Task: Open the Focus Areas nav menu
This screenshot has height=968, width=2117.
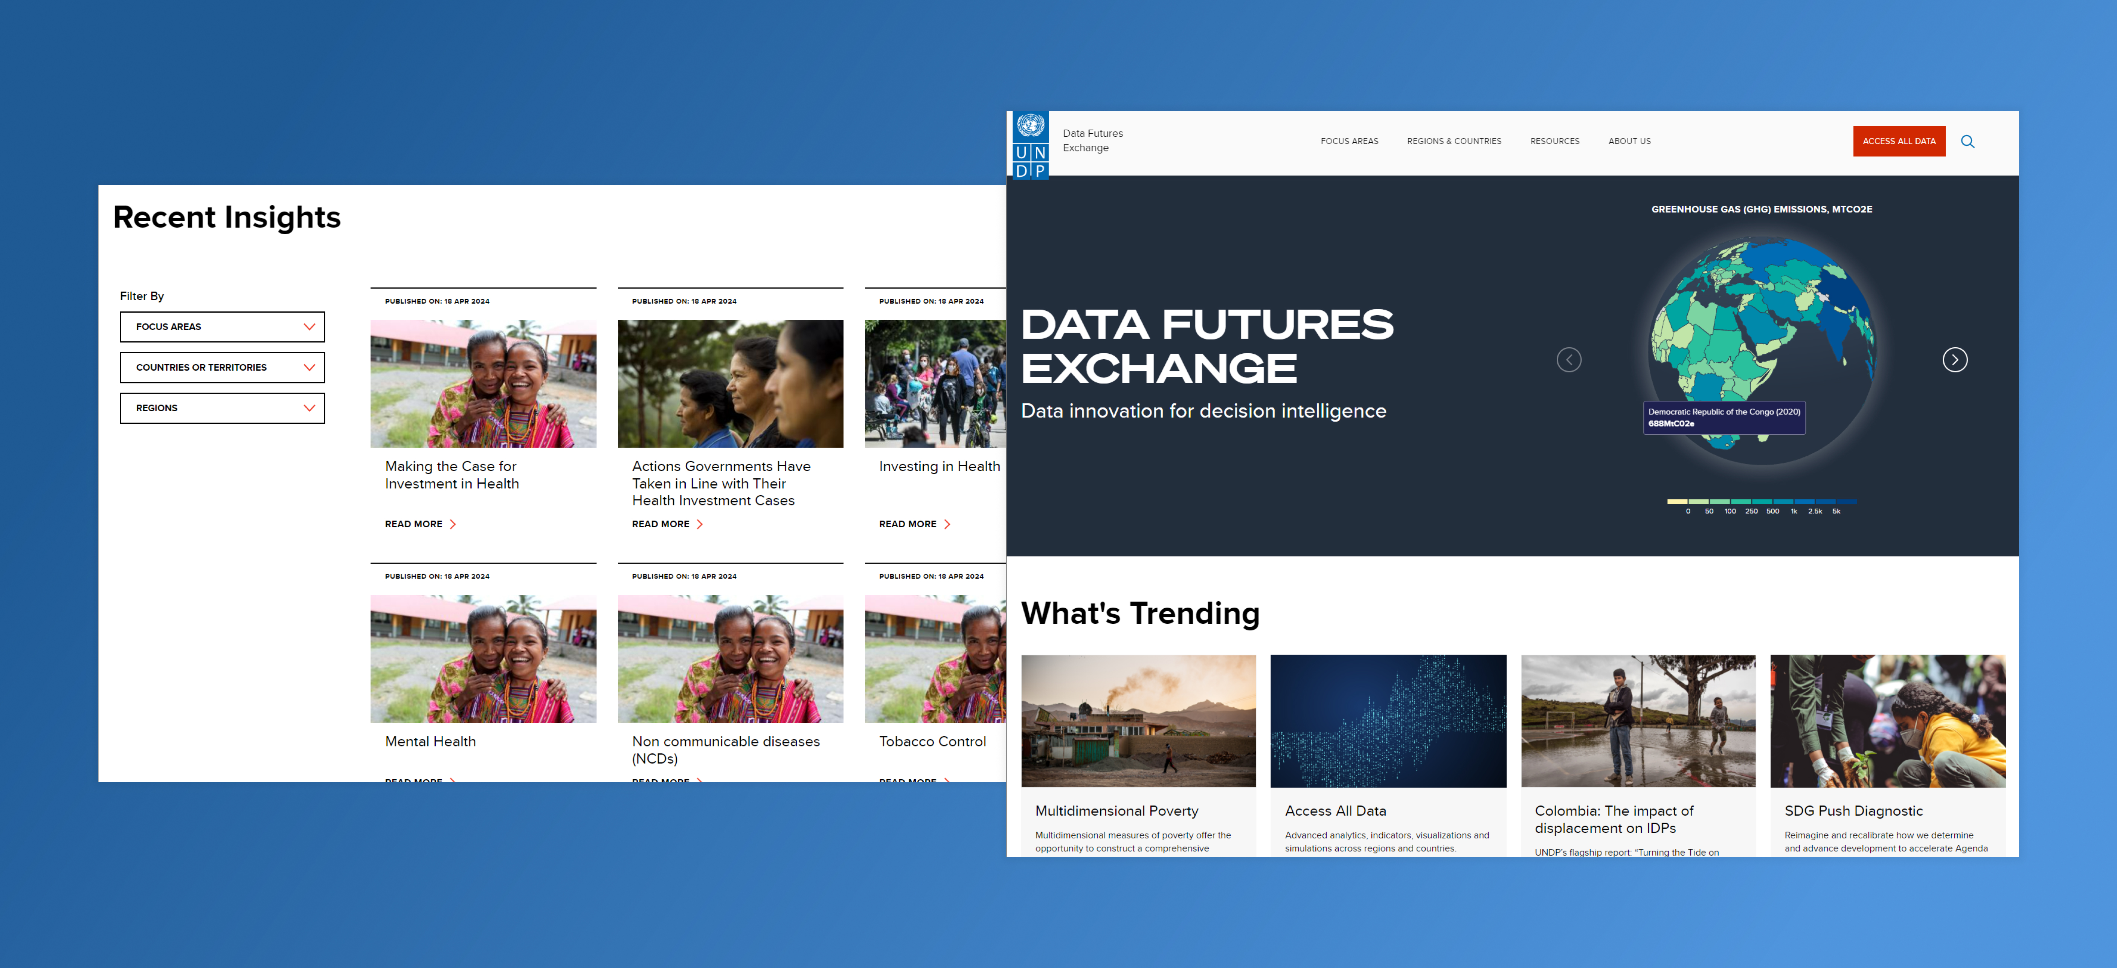Action: pos(1350,141)
